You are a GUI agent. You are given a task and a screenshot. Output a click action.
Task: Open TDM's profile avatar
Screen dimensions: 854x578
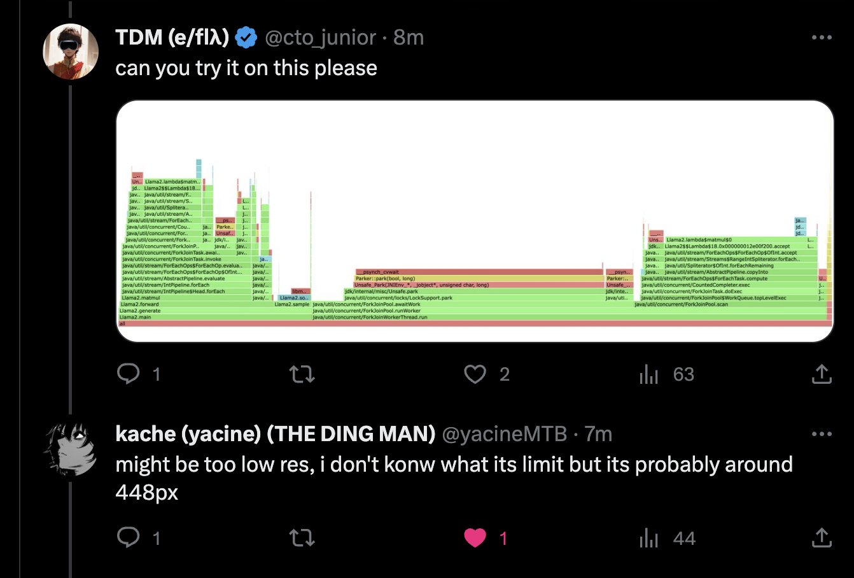pos(71,52)
